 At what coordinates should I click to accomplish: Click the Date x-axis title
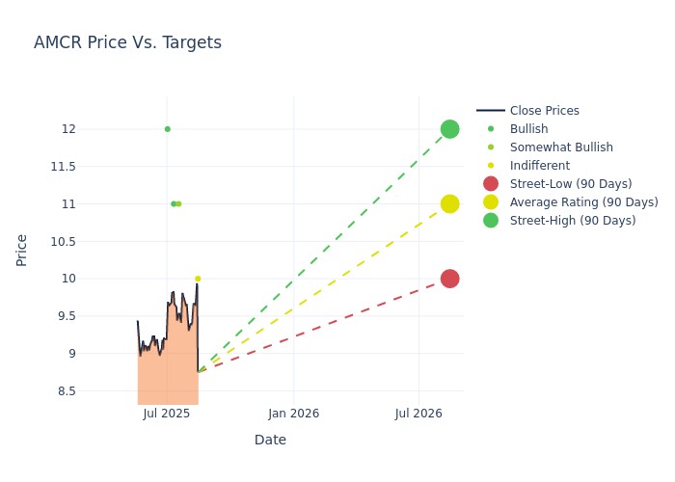pyautogui.click(x=270, y=441)
